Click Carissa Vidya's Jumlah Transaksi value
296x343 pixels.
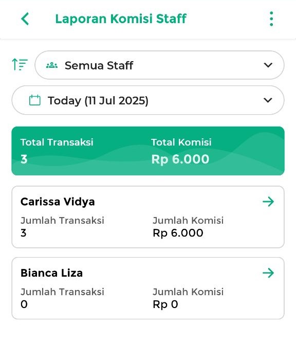(24, 233)
